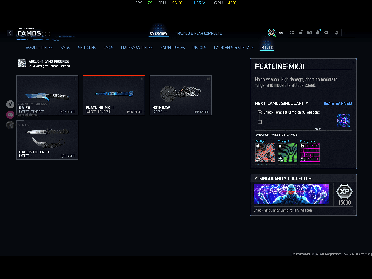Open the social party members icon

pos(337,33)
